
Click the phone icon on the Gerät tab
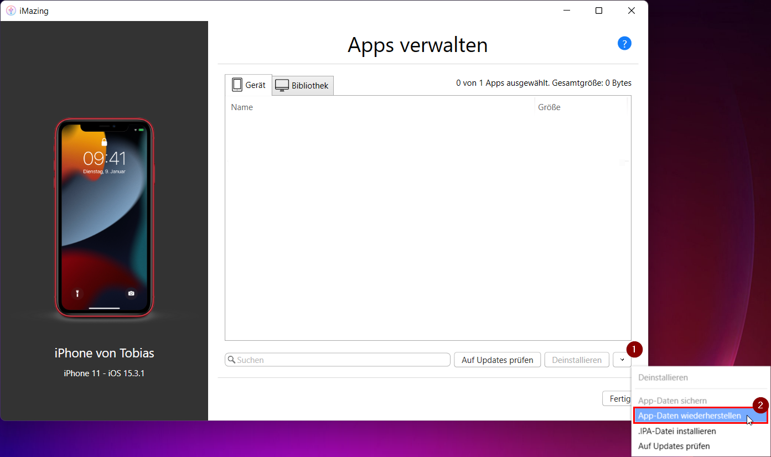click(x=237, y=85)
